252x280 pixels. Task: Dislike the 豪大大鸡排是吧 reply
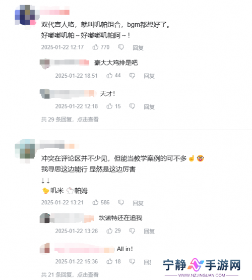132,76
